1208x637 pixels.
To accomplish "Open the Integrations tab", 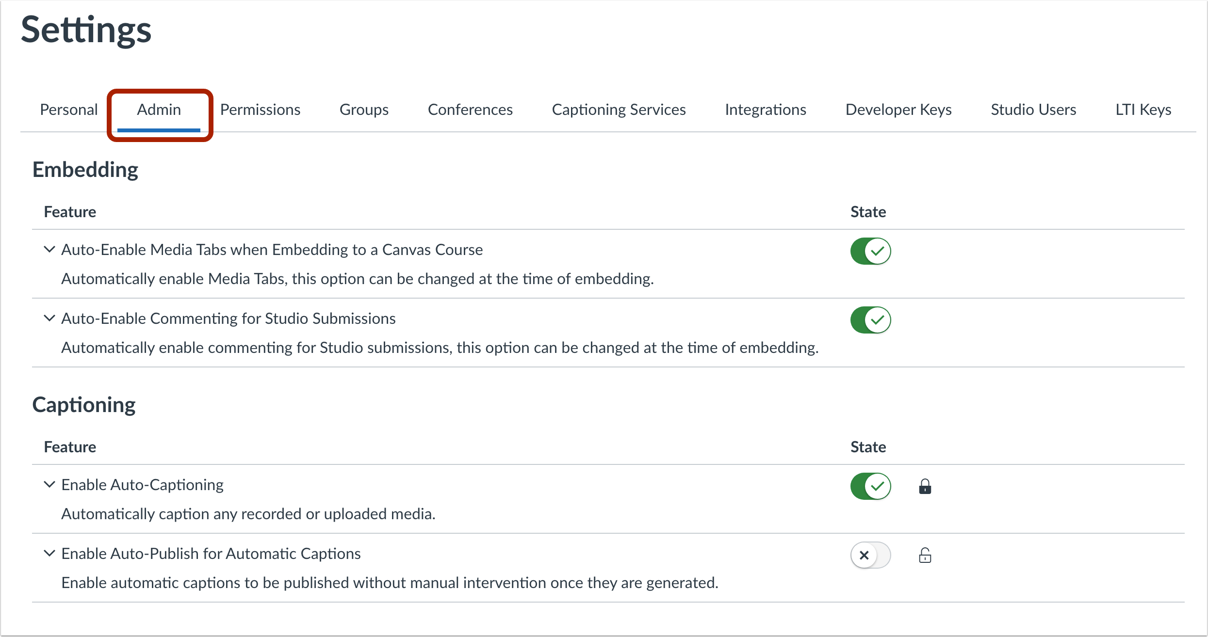I will (765, 110).
